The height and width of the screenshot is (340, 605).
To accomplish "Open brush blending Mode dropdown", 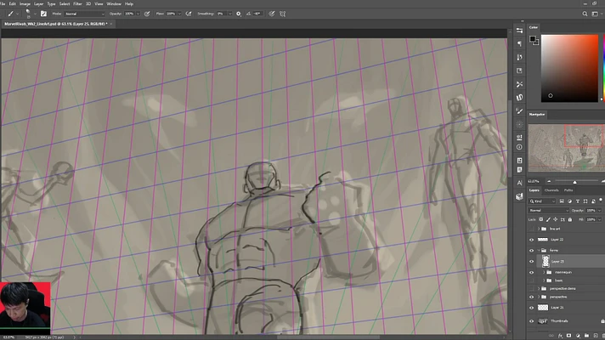I will (x=84, y=14).
